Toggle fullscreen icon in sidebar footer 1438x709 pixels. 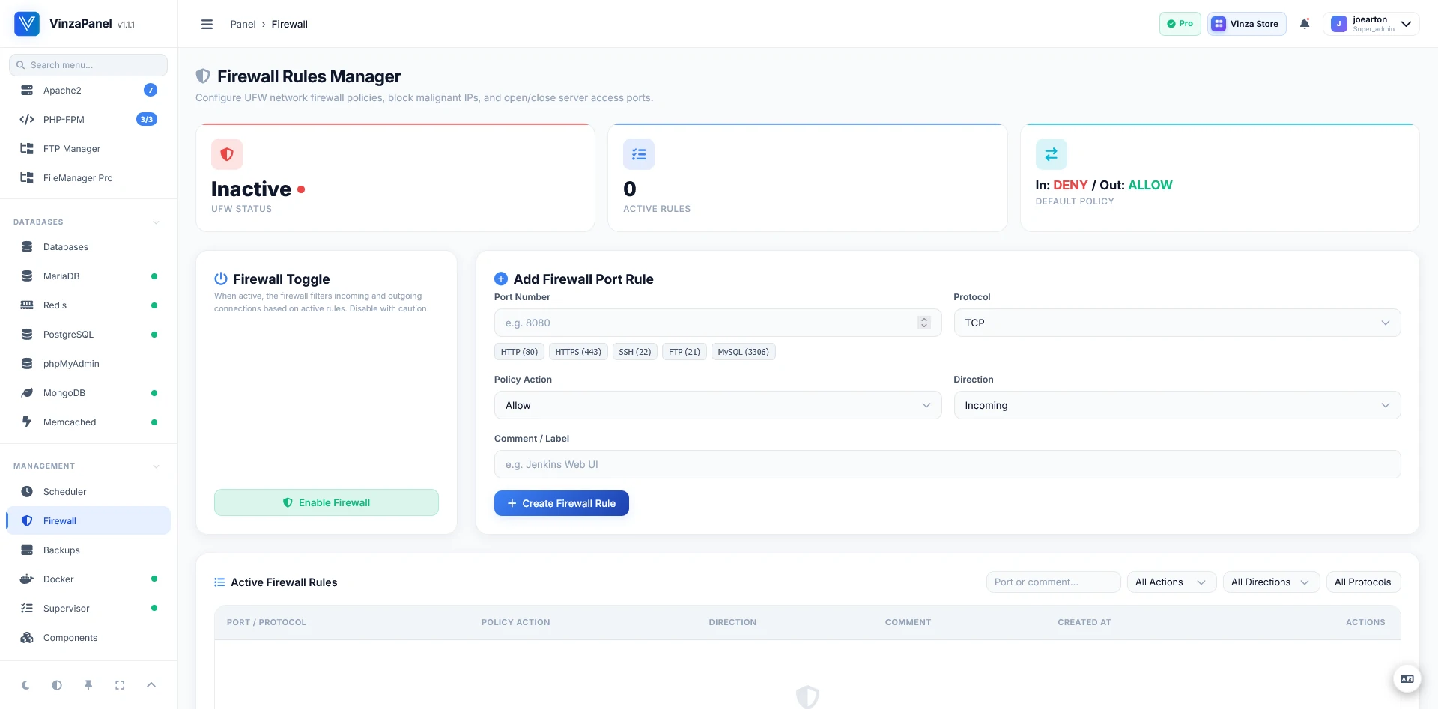pos(120,685)
